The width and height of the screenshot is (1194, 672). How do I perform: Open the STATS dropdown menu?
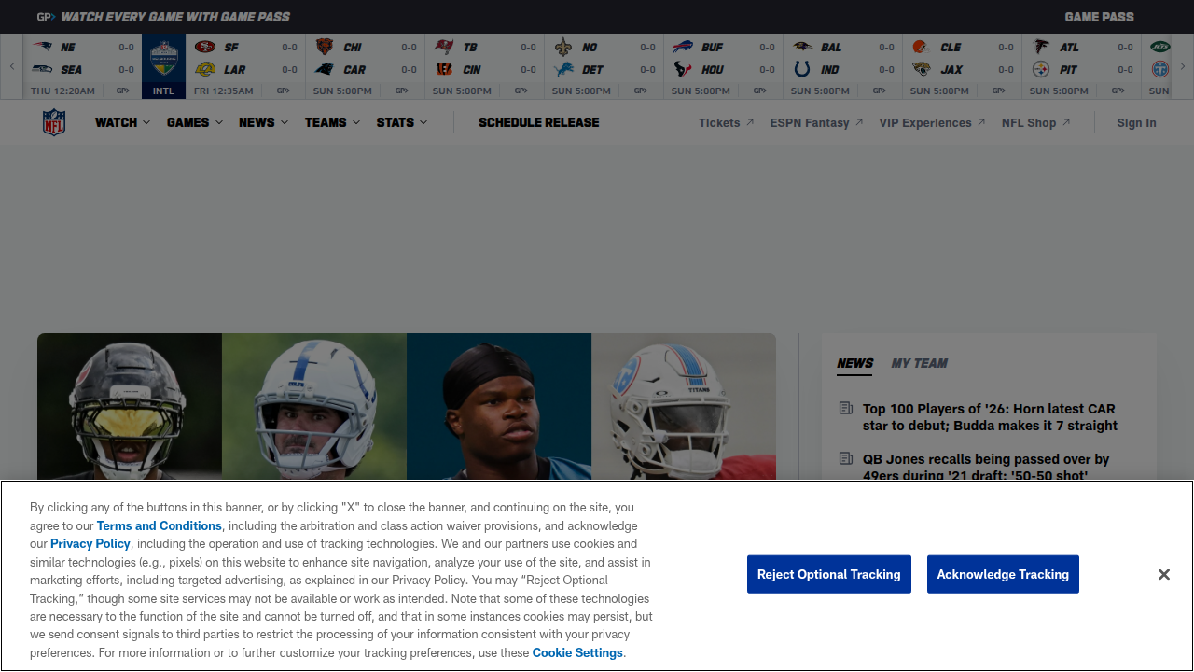402,122
